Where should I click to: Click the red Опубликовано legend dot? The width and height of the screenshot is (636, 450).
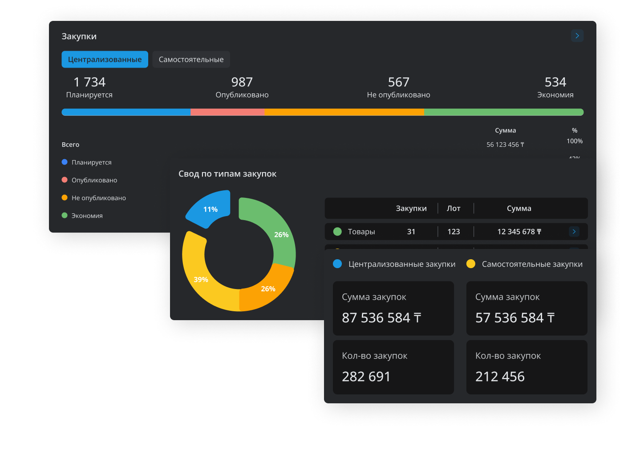[x=65, y=180]
